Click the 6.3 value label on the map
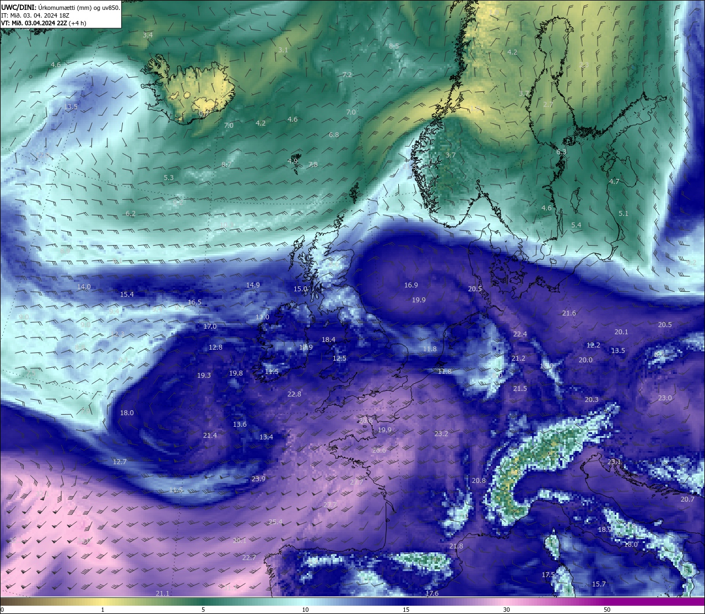The width and height of the screenshot is (705, 614). point(561,152)
